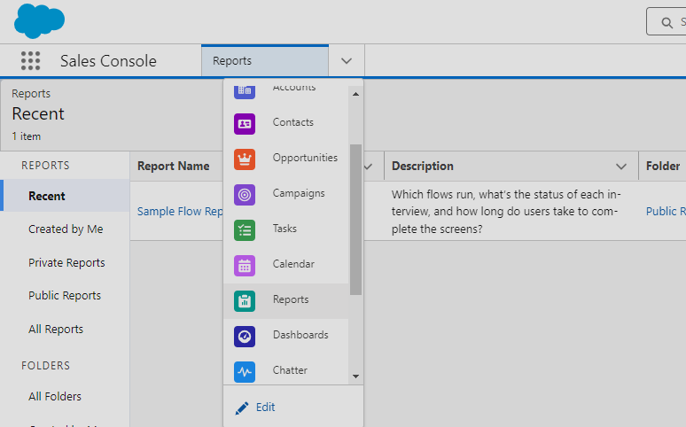Select All Folders in sidebar
The height and width of the screenshot is (427, 686).
pos(55,396)
